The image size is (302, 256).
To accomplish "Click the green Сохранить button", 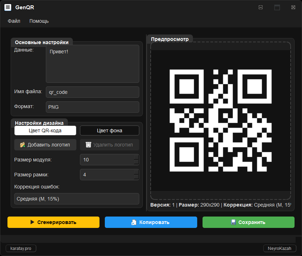I will [x=248, y=222].
